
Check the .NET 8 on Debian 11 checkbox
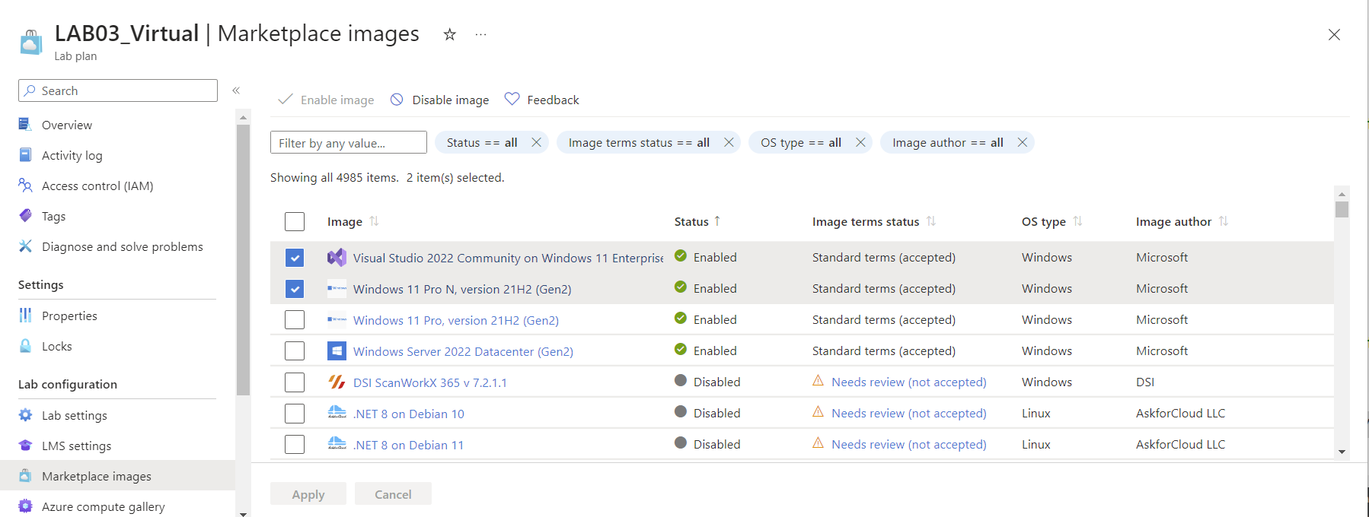(x=295, y=445)
